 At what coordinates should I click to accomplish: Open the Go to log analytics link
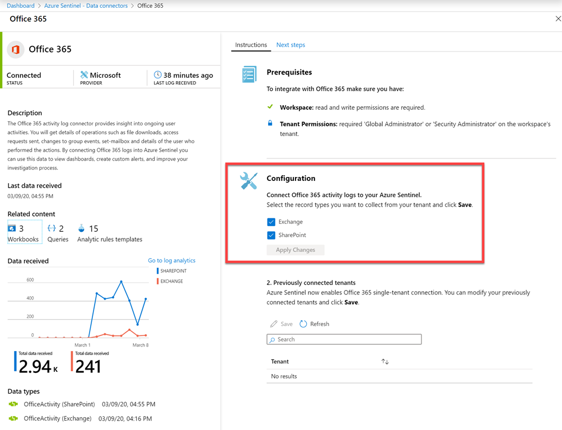point(171,260)
